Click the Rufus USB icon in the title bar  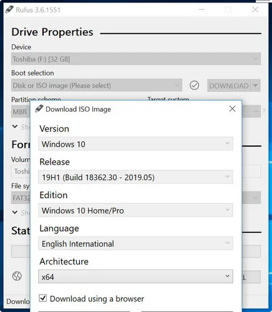[x=9, y=10]
